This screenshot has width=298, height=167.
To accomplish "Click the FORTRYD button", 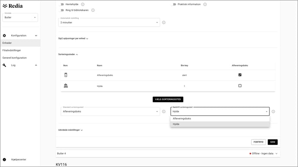I will click(x=259, y=142).
